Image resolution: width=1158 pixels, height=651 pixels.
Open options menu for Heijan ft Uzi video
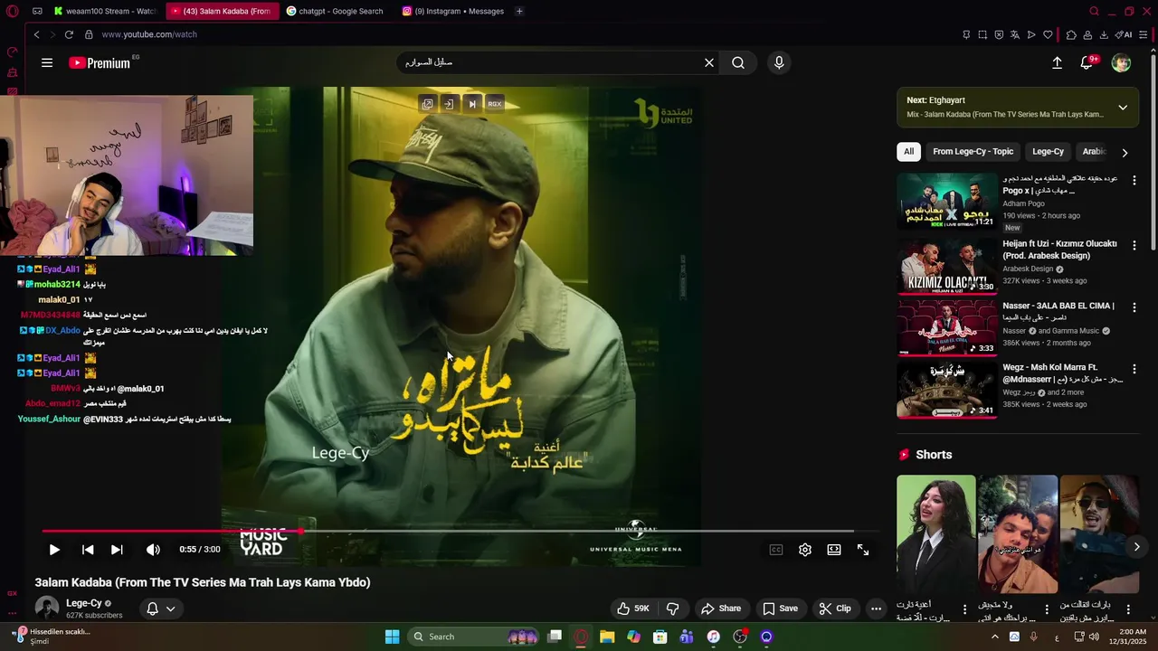1134,245
